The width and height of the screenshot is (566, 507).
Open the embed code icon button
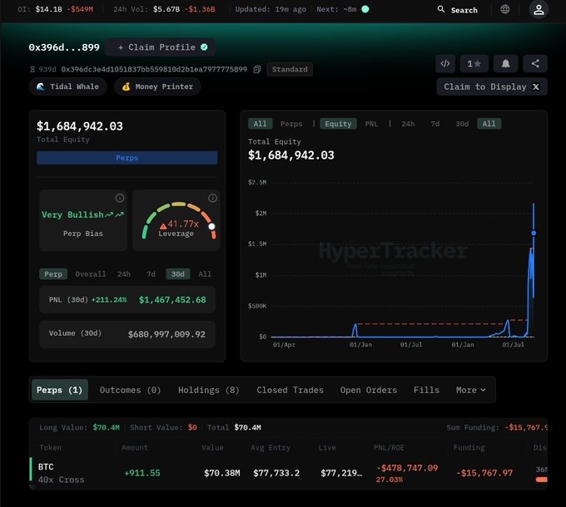(445, 64)
